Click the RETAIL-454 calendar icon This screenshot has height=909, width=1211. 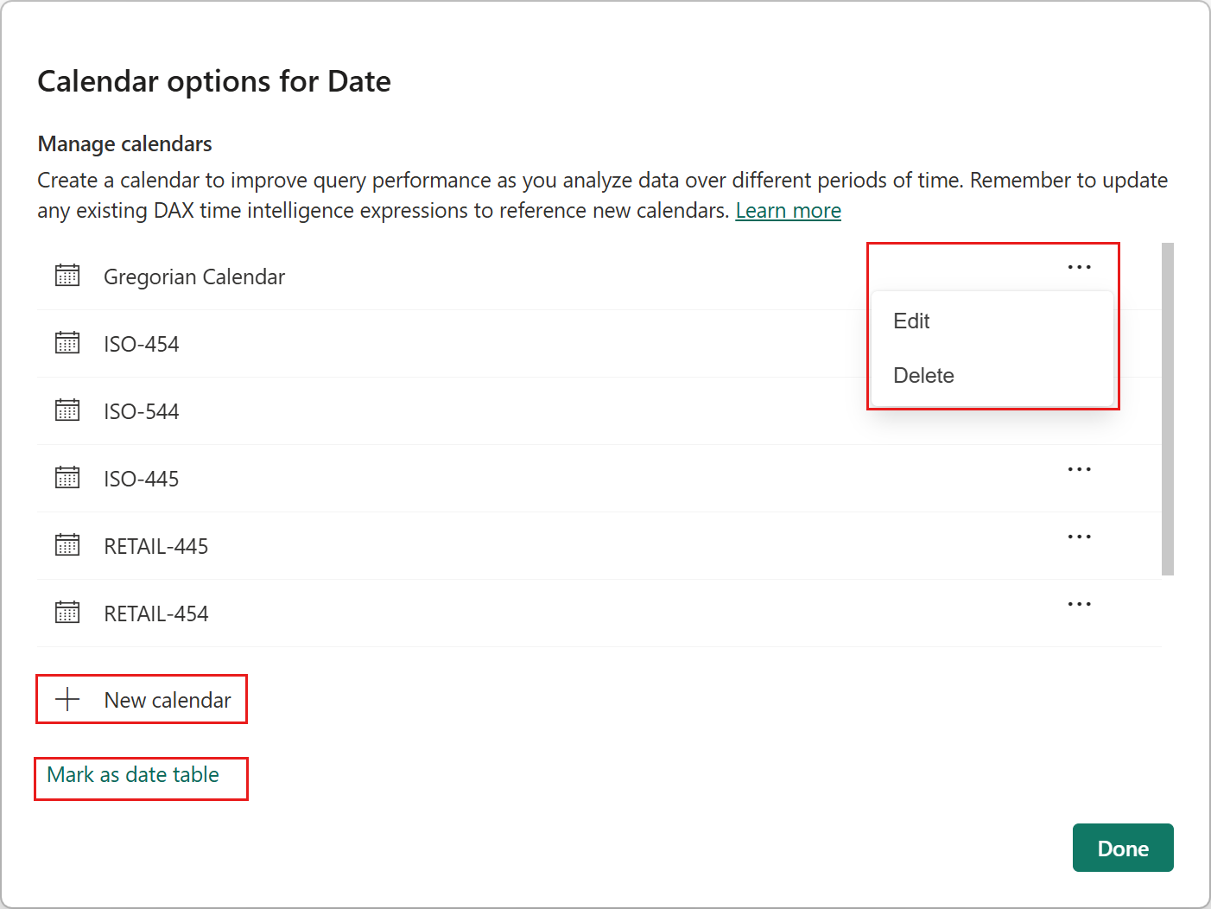[67, 613]
